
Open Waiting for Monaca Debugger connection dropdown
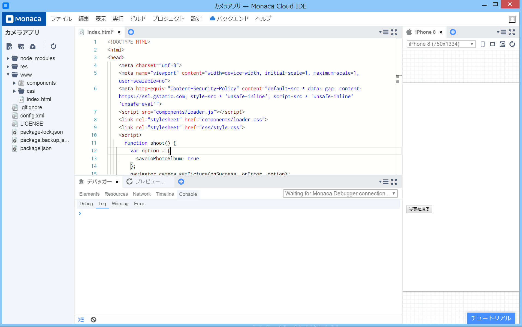(340, 193)
